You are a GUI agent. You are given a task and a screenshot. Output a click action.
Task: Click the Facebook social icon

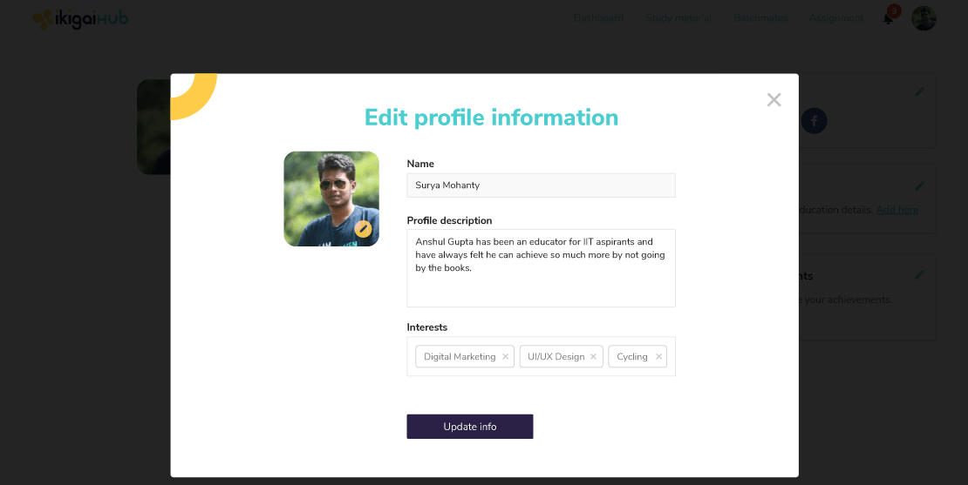pyautogui.click(x=814, y=121)
